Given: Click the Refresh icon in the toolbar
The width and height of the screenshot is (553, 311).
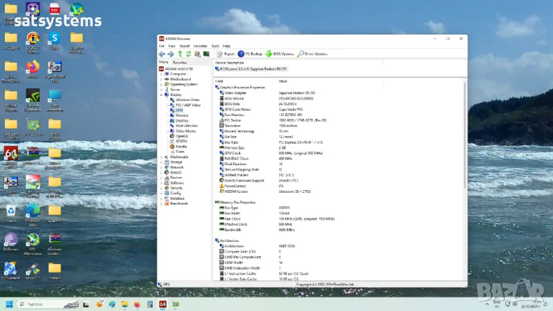Looking at the screenshot, I should (x=187, y=53).
